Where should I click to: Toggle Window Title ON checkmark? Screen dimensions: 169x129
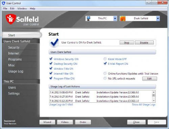[51, 68]
